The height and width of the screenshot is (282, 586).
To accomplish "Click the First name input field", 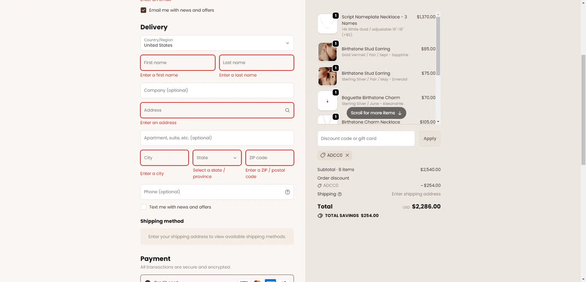I will click(x=178, y=63).
